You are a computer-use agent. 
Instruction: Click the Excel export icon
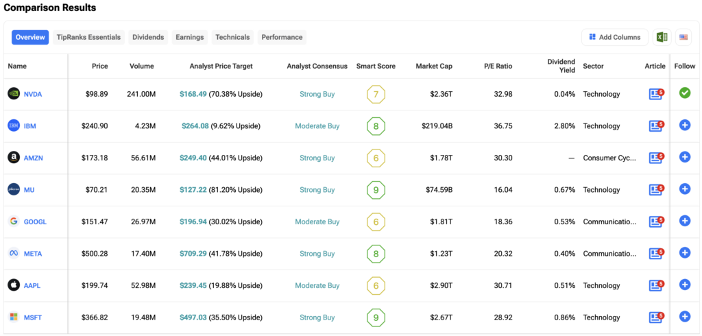(x=662, y=37)
